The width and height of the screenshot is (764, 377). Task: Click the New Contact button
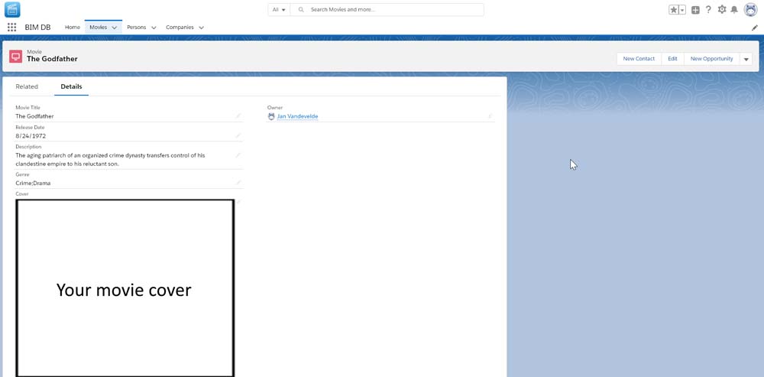(x=639, y=59)
